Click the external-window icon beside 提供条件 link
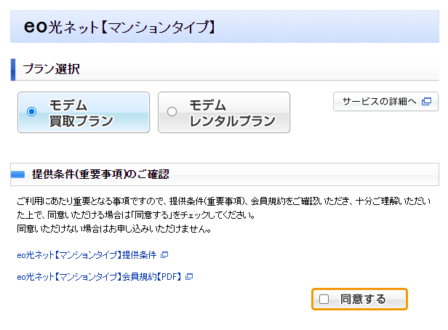This screenshot has width=448, height=330. (164, 254)
